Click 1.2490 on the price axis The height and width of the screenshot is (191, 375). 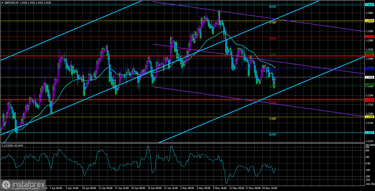point(370,59)
